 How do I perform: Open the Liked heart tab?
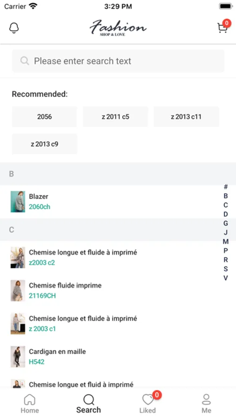tap(148, 404)
